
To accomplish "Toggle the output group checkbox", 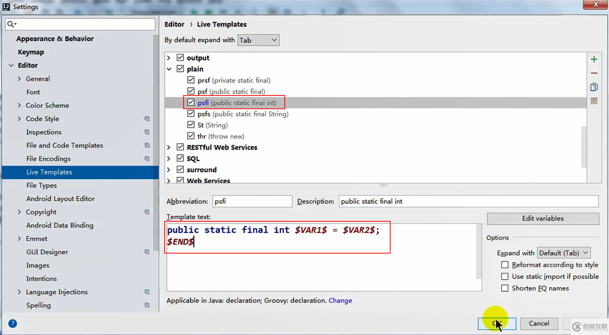I will pyautogui.click(x=180, y=58).
